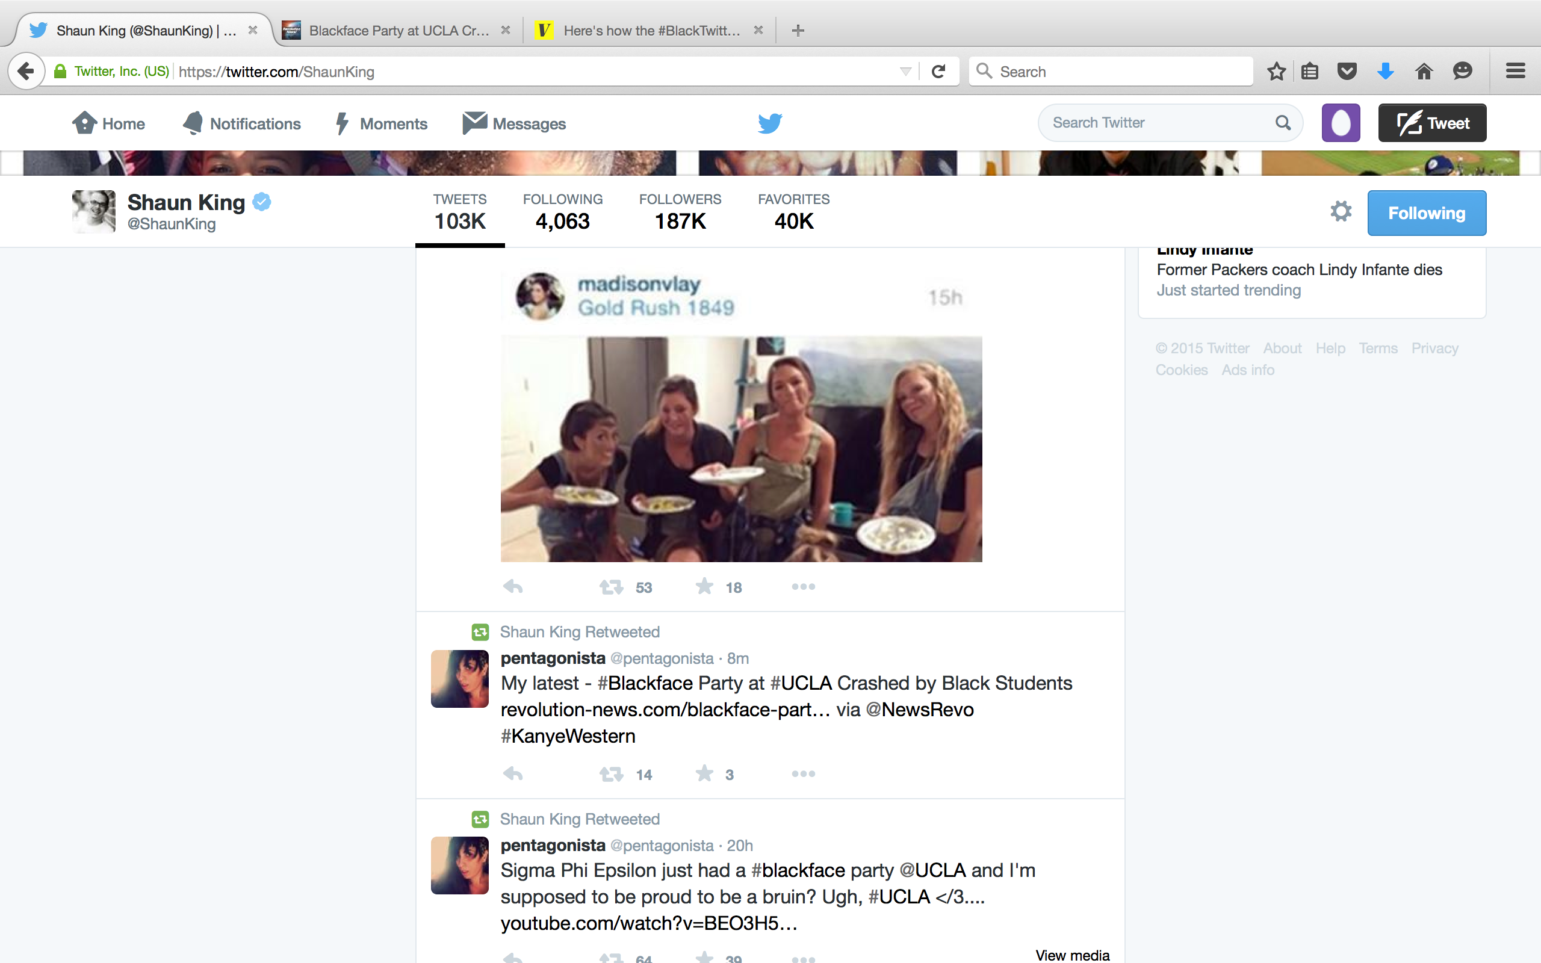Viewport: 1541px width, 963px height.
Task: Click pentagonista's avatar on the 8m tweet
Action: click(x=460, y=679)
